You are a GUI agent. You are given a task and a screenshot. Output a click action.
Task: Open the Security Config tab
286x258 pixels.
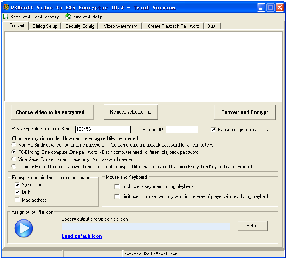(x=80, y=26)
